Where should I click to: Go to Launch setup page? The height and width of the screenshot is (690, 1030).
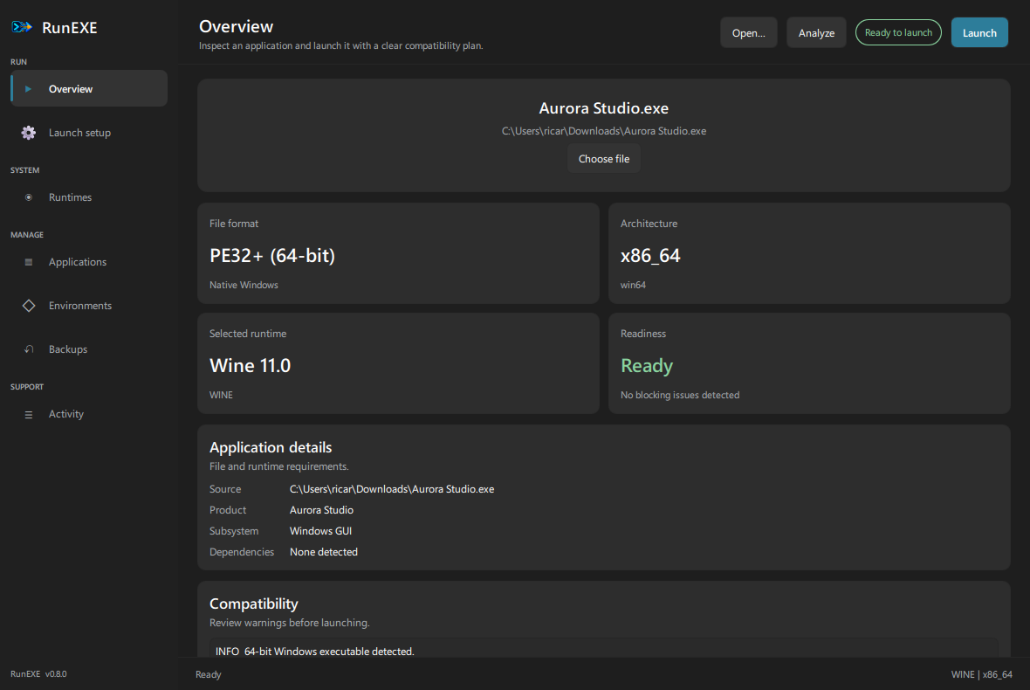click(89, 133)
